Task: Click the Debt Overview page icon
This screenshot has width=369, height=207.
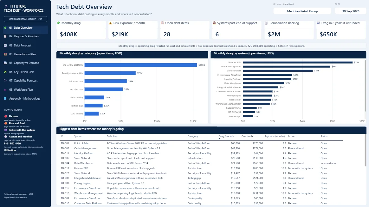Action: click(5, 28)
